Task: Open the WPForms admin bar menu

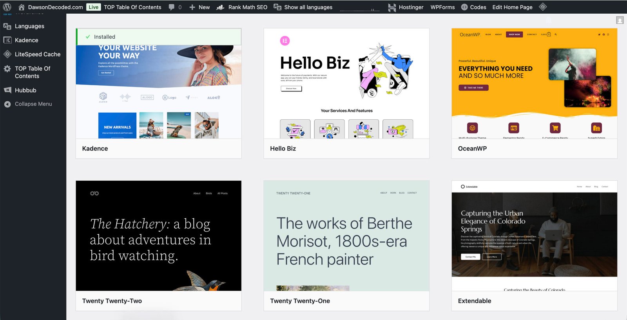Action: (x=442, y=7)
